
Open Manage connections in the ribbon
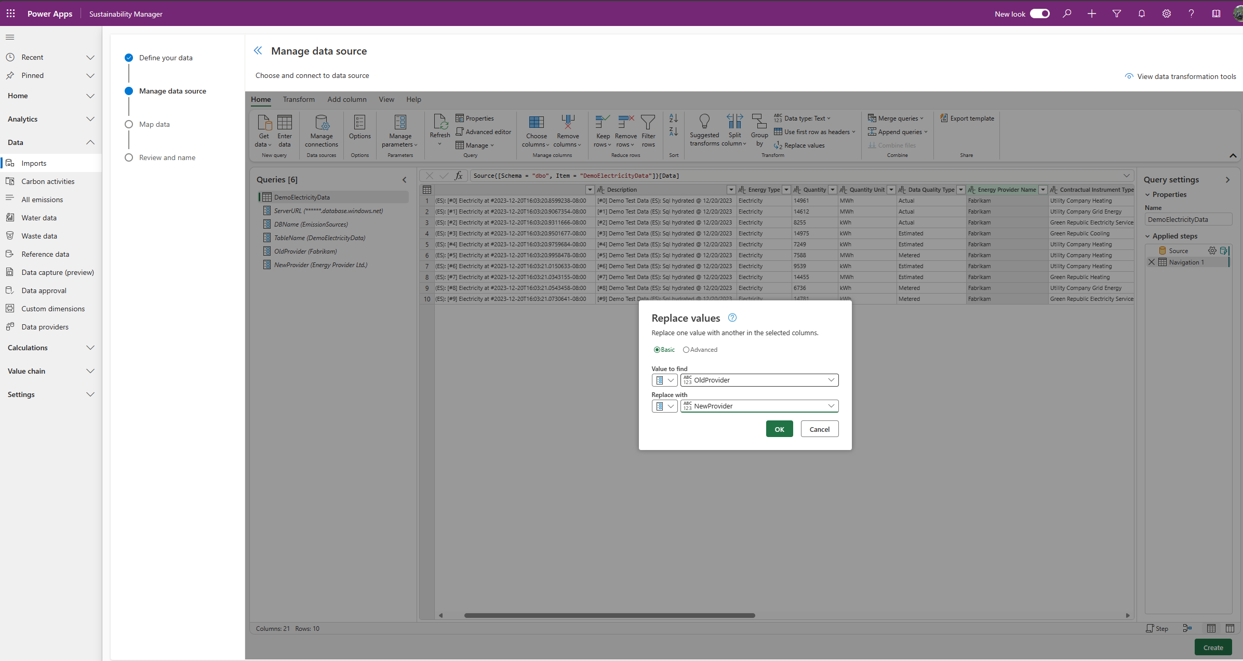pyautogui.click(x=322, y=130)
